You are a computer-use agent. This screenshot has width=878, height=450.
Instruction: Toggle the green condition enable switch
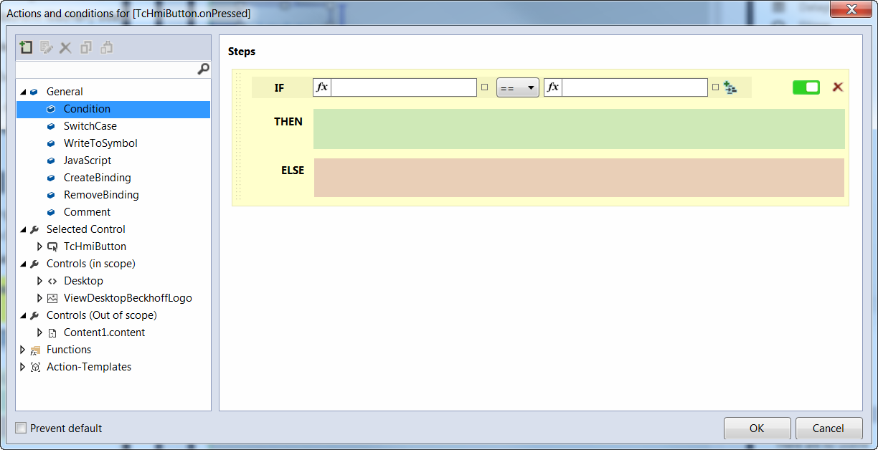[806, 87]
